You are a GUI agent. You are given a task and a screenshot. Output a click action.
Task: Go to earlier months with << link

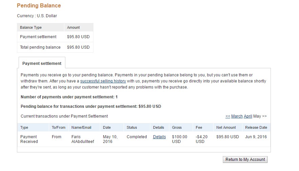coord(228,116)
